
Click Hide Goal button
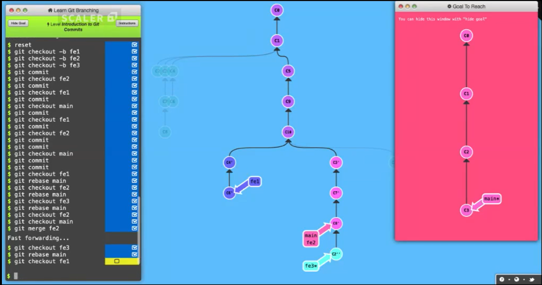click(x=18, y=23)
